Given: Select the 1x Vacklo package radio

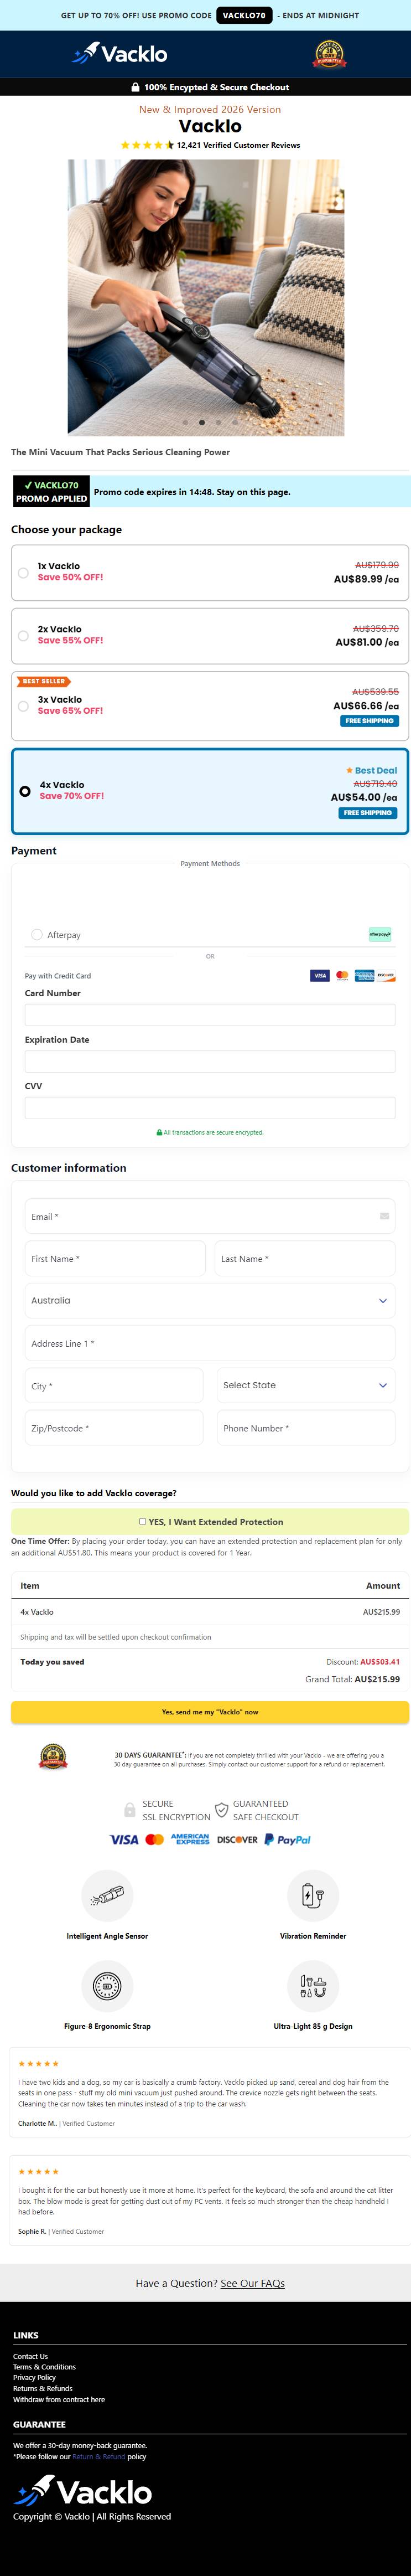Looking at the screenshot, I should (23, 573).
